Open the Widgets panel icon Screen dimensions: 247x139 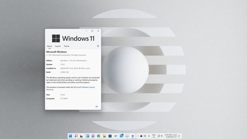(x=87, y=136)
